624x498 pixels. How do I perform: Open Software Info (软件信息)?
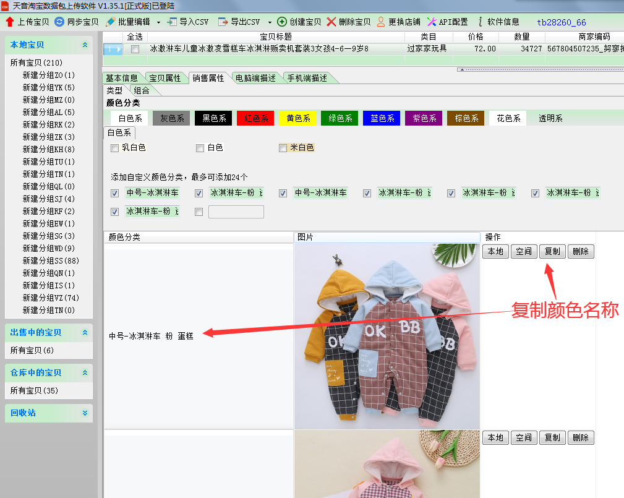[x=481, y=22]
